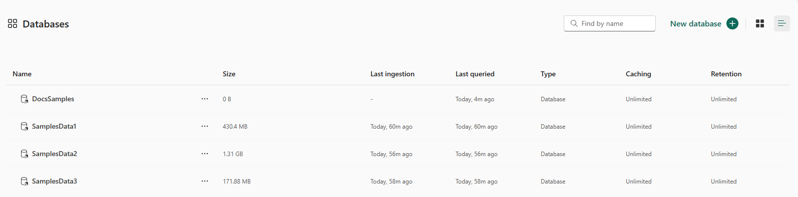Click the green plus New database icon
798x197 pixels.
click(x=732, y=23)
